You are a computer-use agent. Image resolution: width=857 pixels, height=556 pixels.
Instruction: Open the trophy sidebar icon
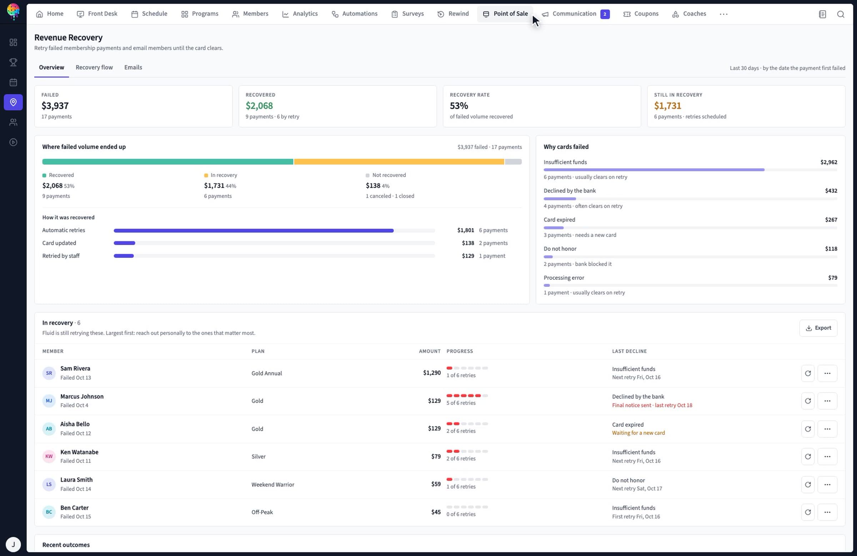pos(13,62)
